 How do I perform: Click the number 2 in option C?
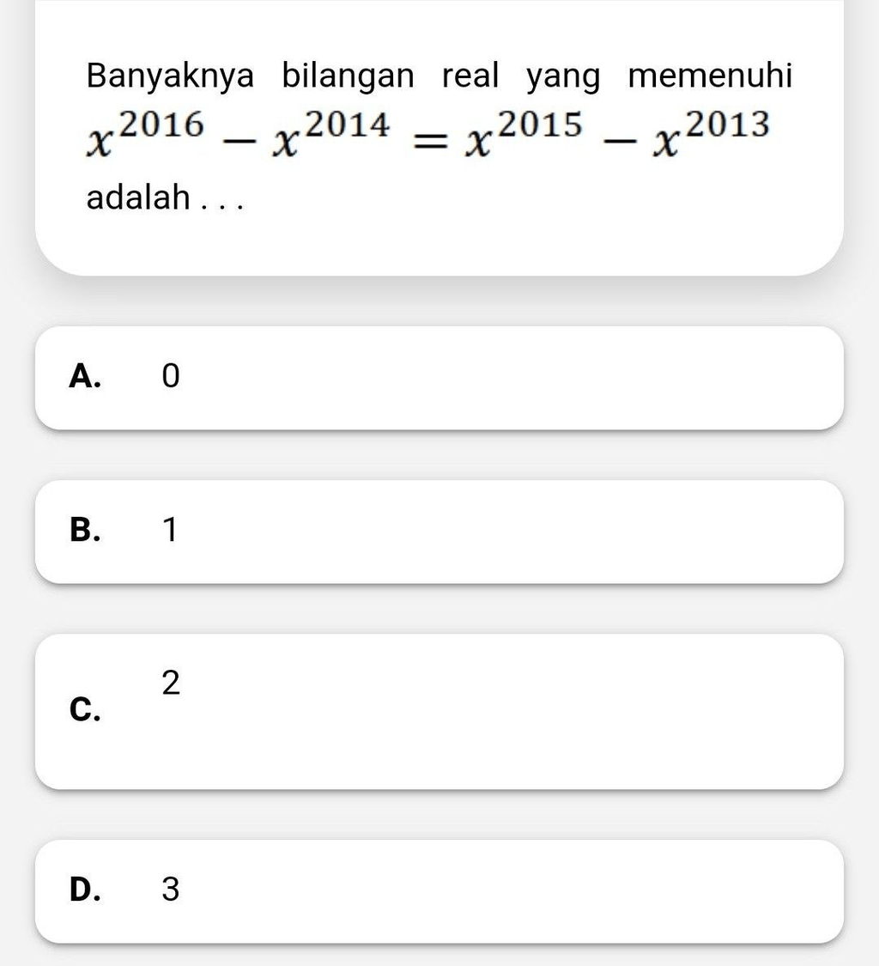(x=171, y=683)
